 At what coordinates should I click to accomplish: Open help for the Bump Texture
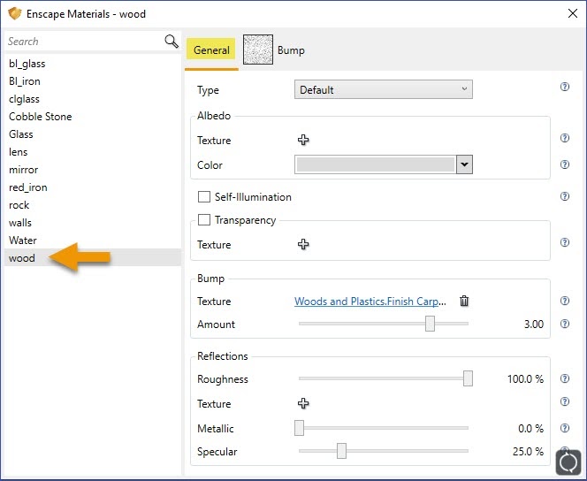pos(565,301)
